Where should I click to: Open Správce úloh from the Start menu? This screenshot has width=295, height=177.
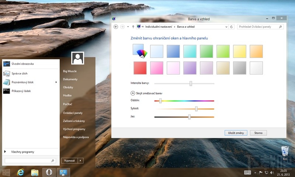20,73
